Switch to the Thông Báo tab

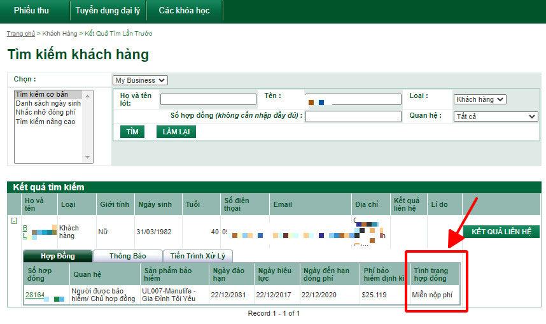pyautogui.click(x=127, y=256)
